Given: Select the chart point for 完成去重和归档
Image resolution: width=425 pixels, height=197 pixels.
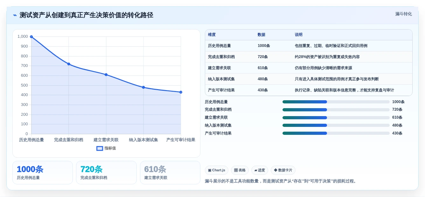Looking at the screenshot, I should (x=69, y=64).
